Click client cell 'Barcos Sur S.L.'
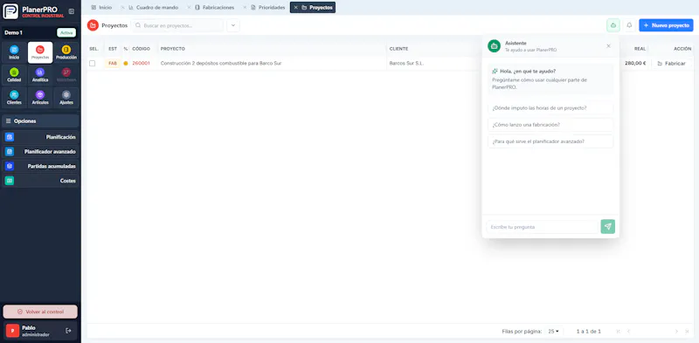 click(x=406, y=63)
